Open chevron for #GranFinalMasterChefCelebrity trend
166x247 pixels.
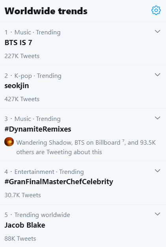coord(157,171)
